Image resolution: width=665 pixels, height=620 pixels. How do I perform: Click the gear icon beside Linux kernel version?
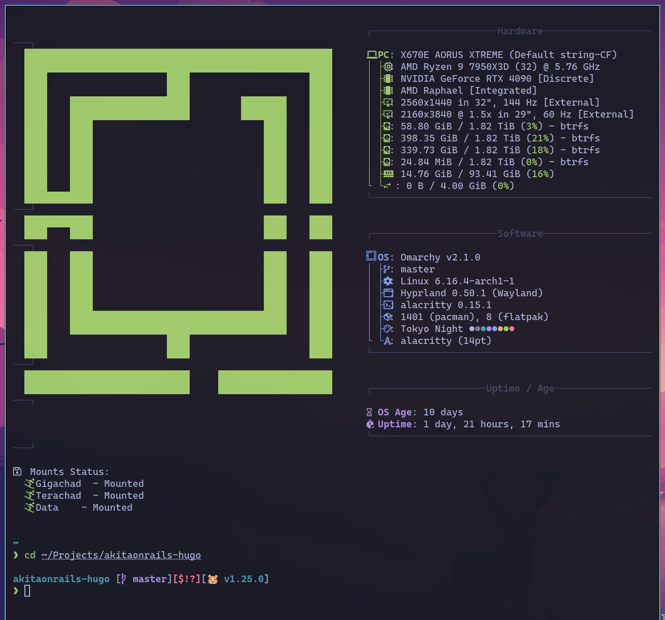388,281
